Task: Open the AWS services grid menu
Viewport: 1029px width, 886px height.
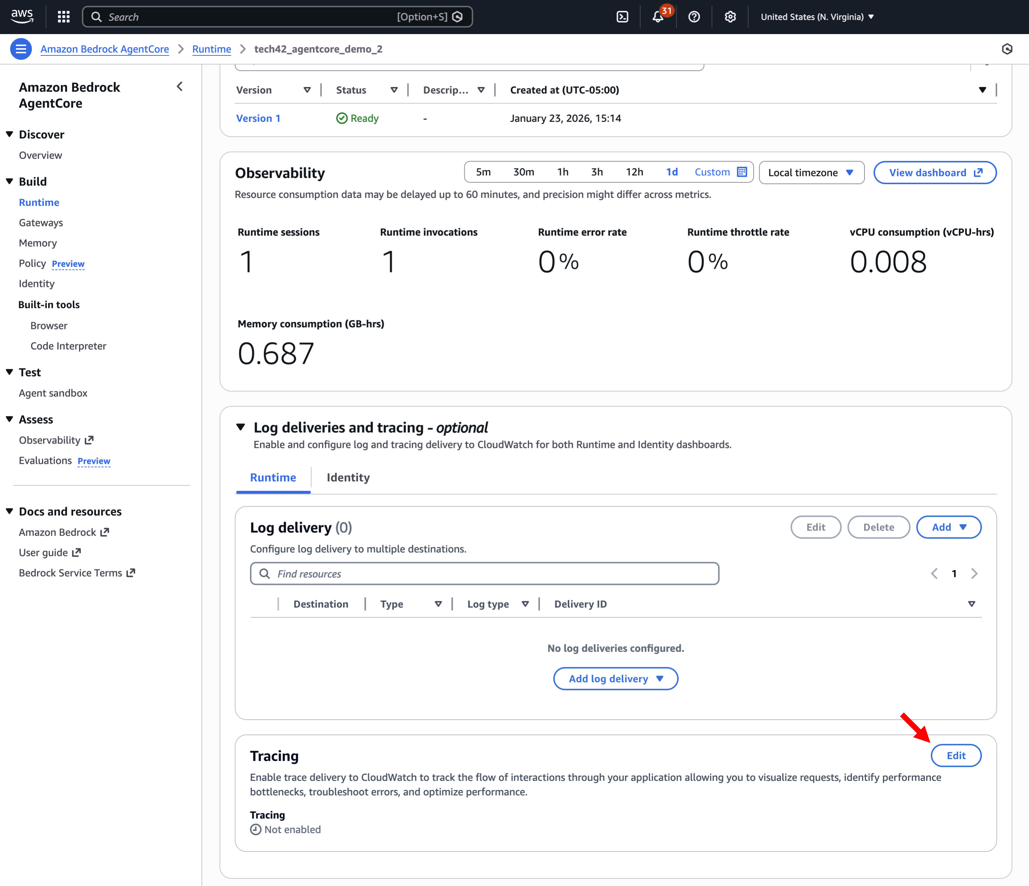Action: [x=64, y=17]
